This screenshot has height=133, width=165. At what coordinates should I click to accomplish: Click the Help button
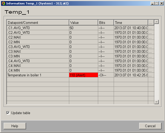click(x=15, y=126)
